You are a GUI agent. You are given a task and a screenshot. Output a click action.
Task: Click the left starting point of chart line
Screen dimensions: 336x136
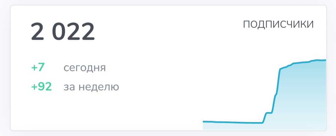coord(204,121)
